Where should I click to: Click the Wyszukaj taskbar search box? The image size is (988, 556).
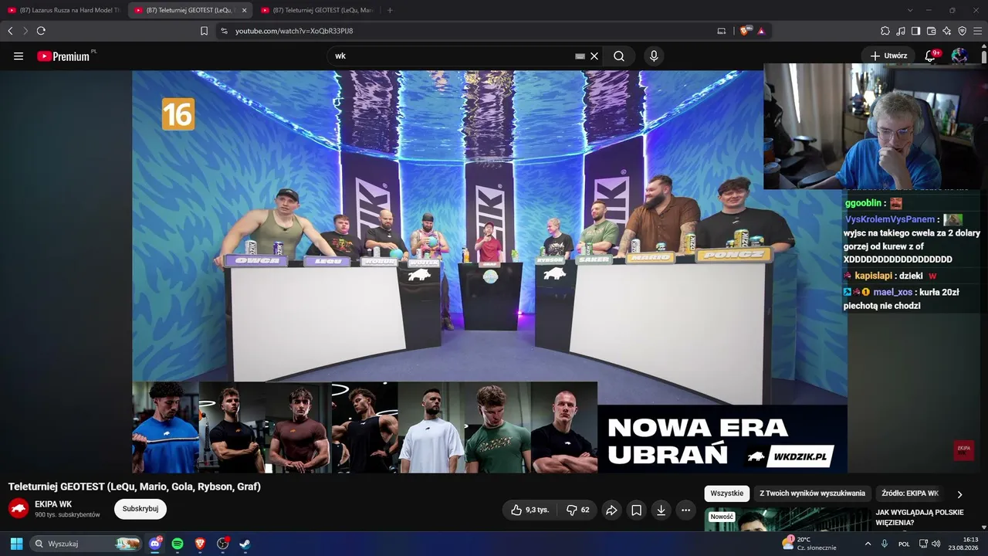[86, 544]
